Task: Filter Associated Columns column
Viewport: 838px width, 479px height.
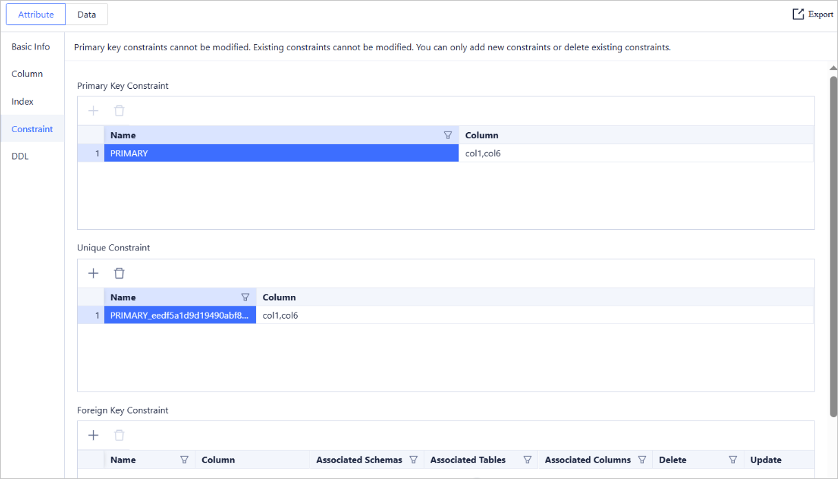Action: (x=642, y=460)
